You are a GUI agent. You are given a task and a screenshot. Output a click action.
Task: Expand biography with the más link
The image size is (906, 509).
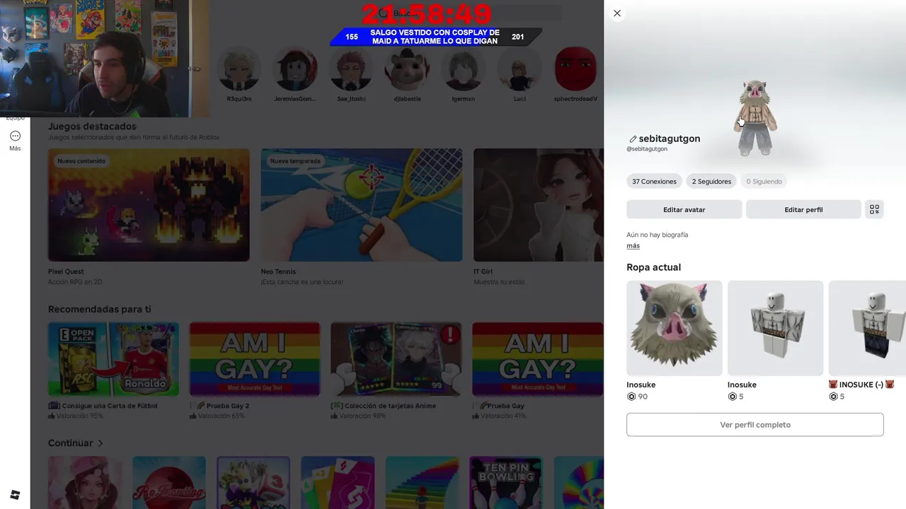tap(633, 246)
